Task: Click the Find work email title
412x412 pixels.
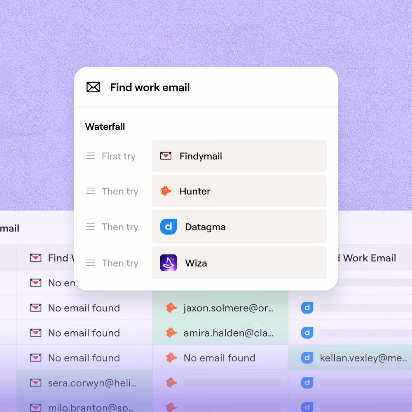Action: (150, 87)
